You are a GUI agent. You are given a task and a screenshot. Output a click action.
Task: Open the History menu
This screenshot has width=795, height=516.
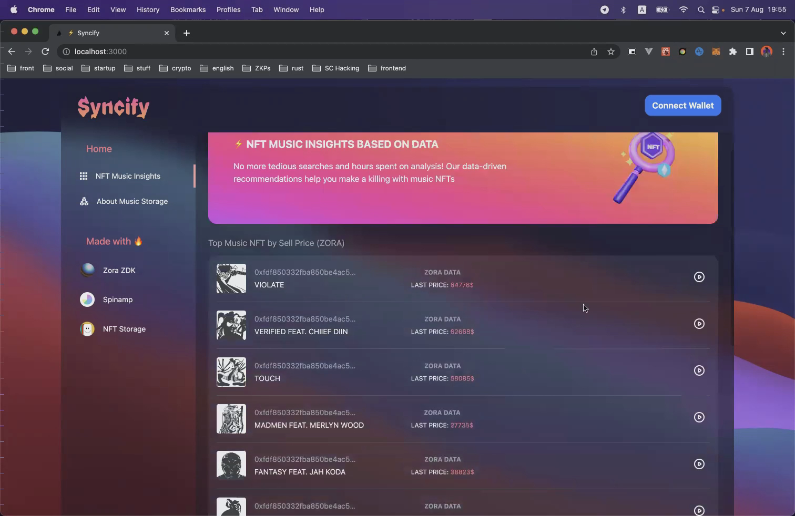pyautogui.click(x=148, y=9)
